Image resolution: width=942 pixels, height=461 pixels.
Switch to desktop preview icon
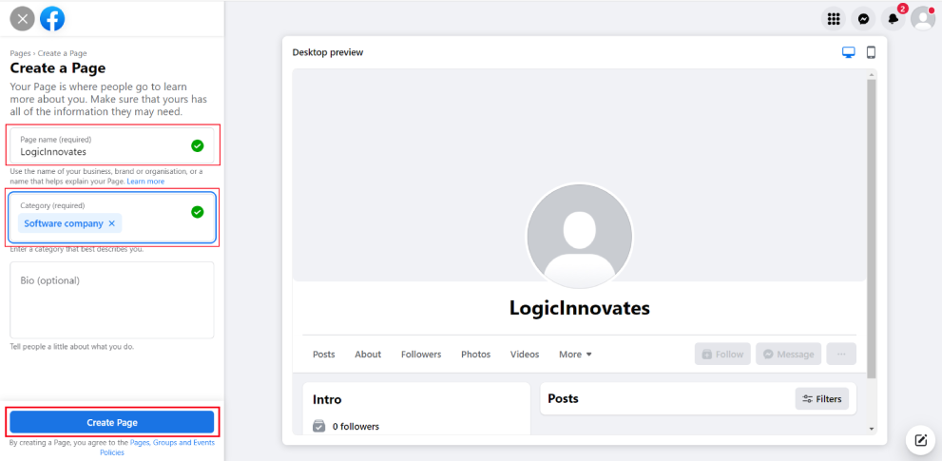click(848, 53)
